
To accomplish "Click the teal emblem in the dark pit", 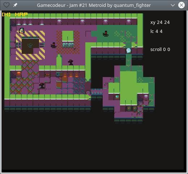I will [30, 45].
